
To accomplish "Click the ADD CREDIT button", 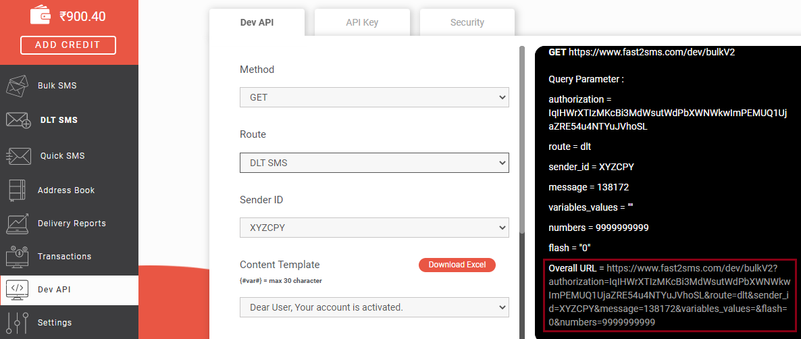I will pos(68,45).
